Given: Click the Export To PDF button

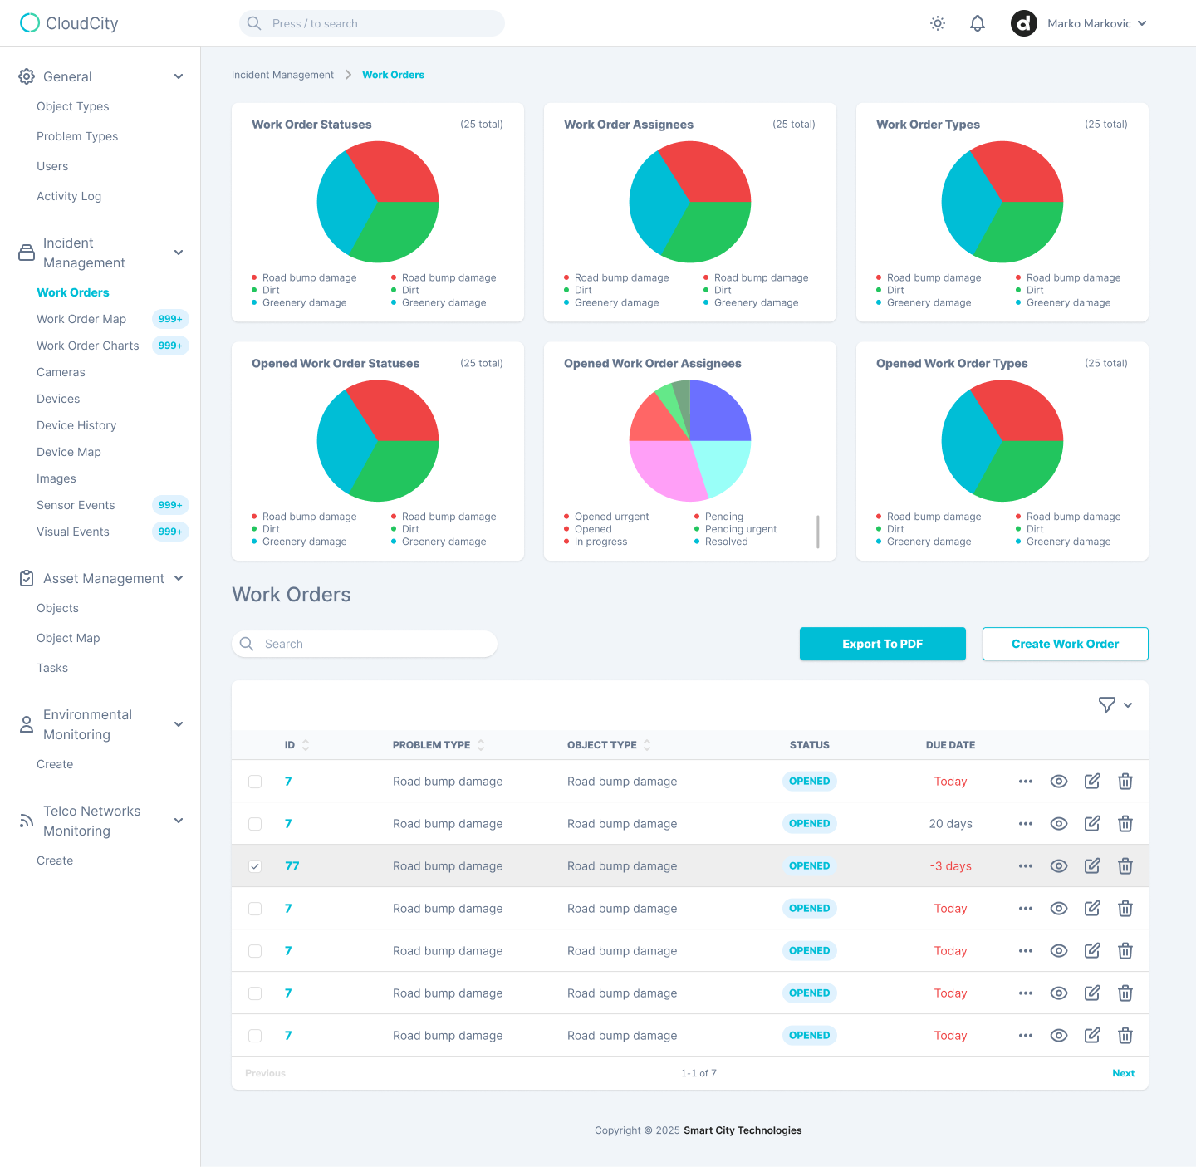Looking at the screenshot, I should pos(882,644).
